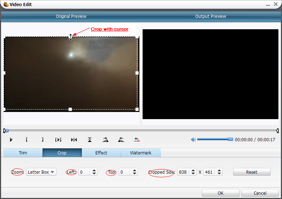This screenshot has height=199, width=282.
Task: Click the bottom-right corner crop handle
Action: [137, 109]
